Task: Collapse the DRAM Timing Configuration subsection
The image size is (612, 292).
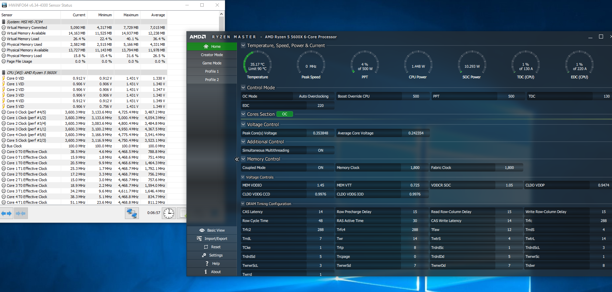Action: (243, 204)
